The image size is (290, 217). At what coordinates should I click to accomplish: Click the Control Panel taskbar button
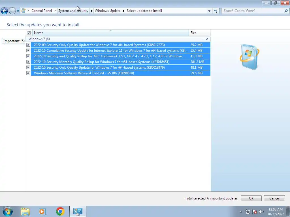coord(78,211)
